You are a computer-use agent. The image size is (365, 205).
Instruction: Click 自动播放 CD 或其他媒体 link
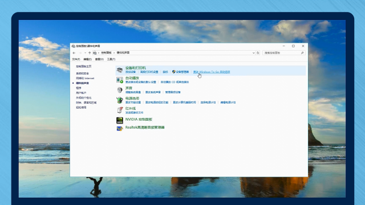pyautogui.click(x=175, y=82)
